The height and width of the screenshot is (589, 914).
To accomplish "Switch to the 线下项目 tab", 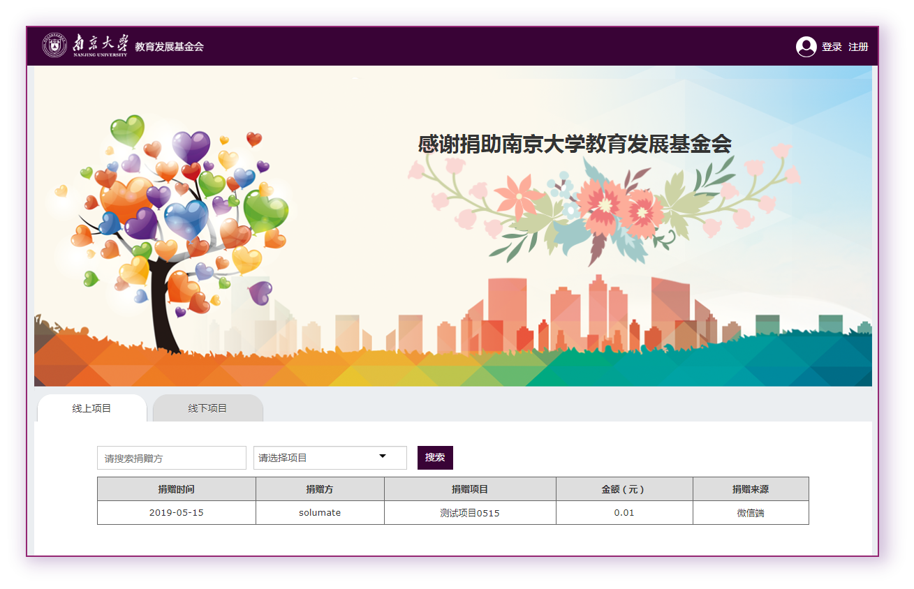I will pyautogui.click(x=207, y=408).
